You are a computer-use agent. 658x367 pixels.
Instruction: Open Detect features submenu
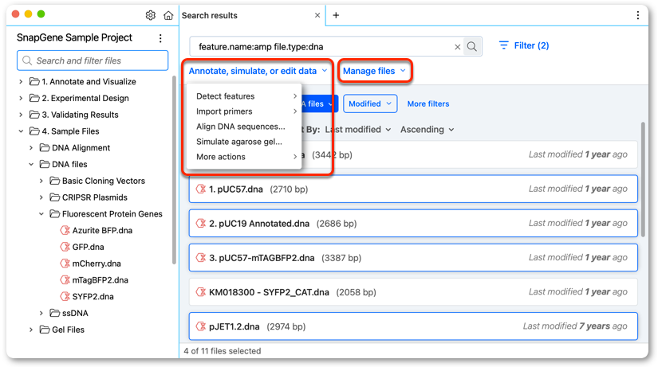coord(246,96)
